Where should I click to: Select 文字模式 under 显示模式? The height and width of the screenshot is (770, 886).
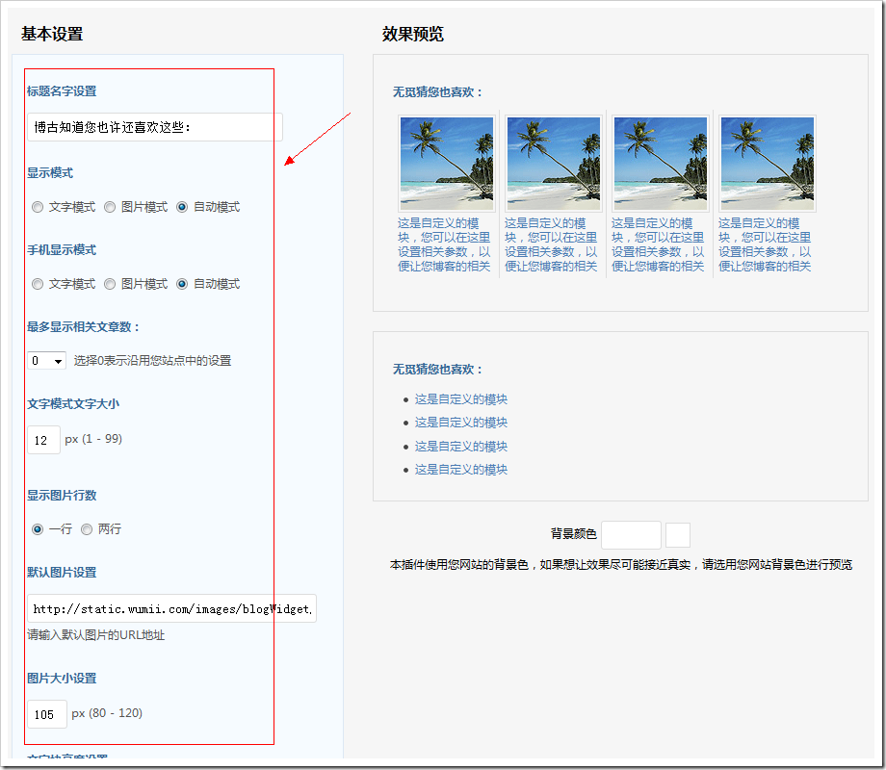pyautogui.click(x=38, y=207)
